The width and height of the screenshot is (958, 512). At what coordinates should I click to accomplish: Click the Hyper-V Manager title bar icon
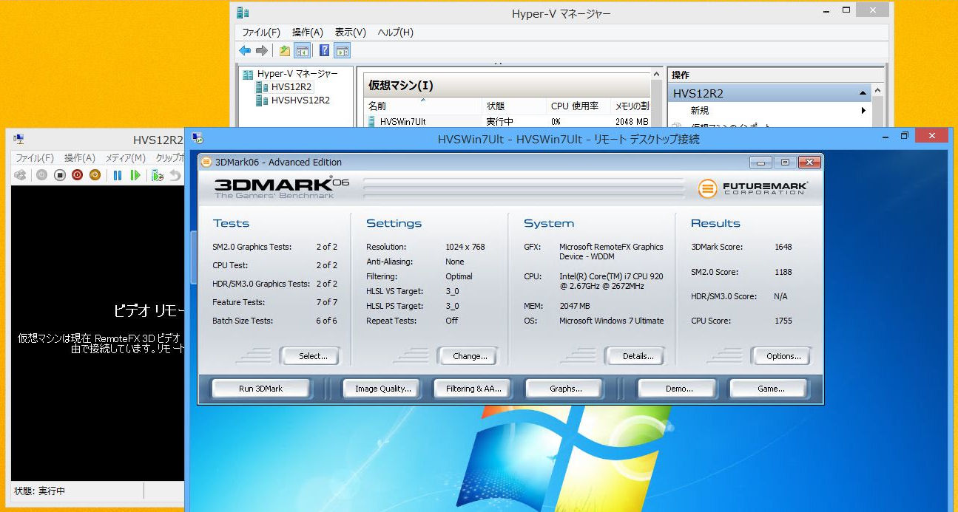click(x=243, y=13)
